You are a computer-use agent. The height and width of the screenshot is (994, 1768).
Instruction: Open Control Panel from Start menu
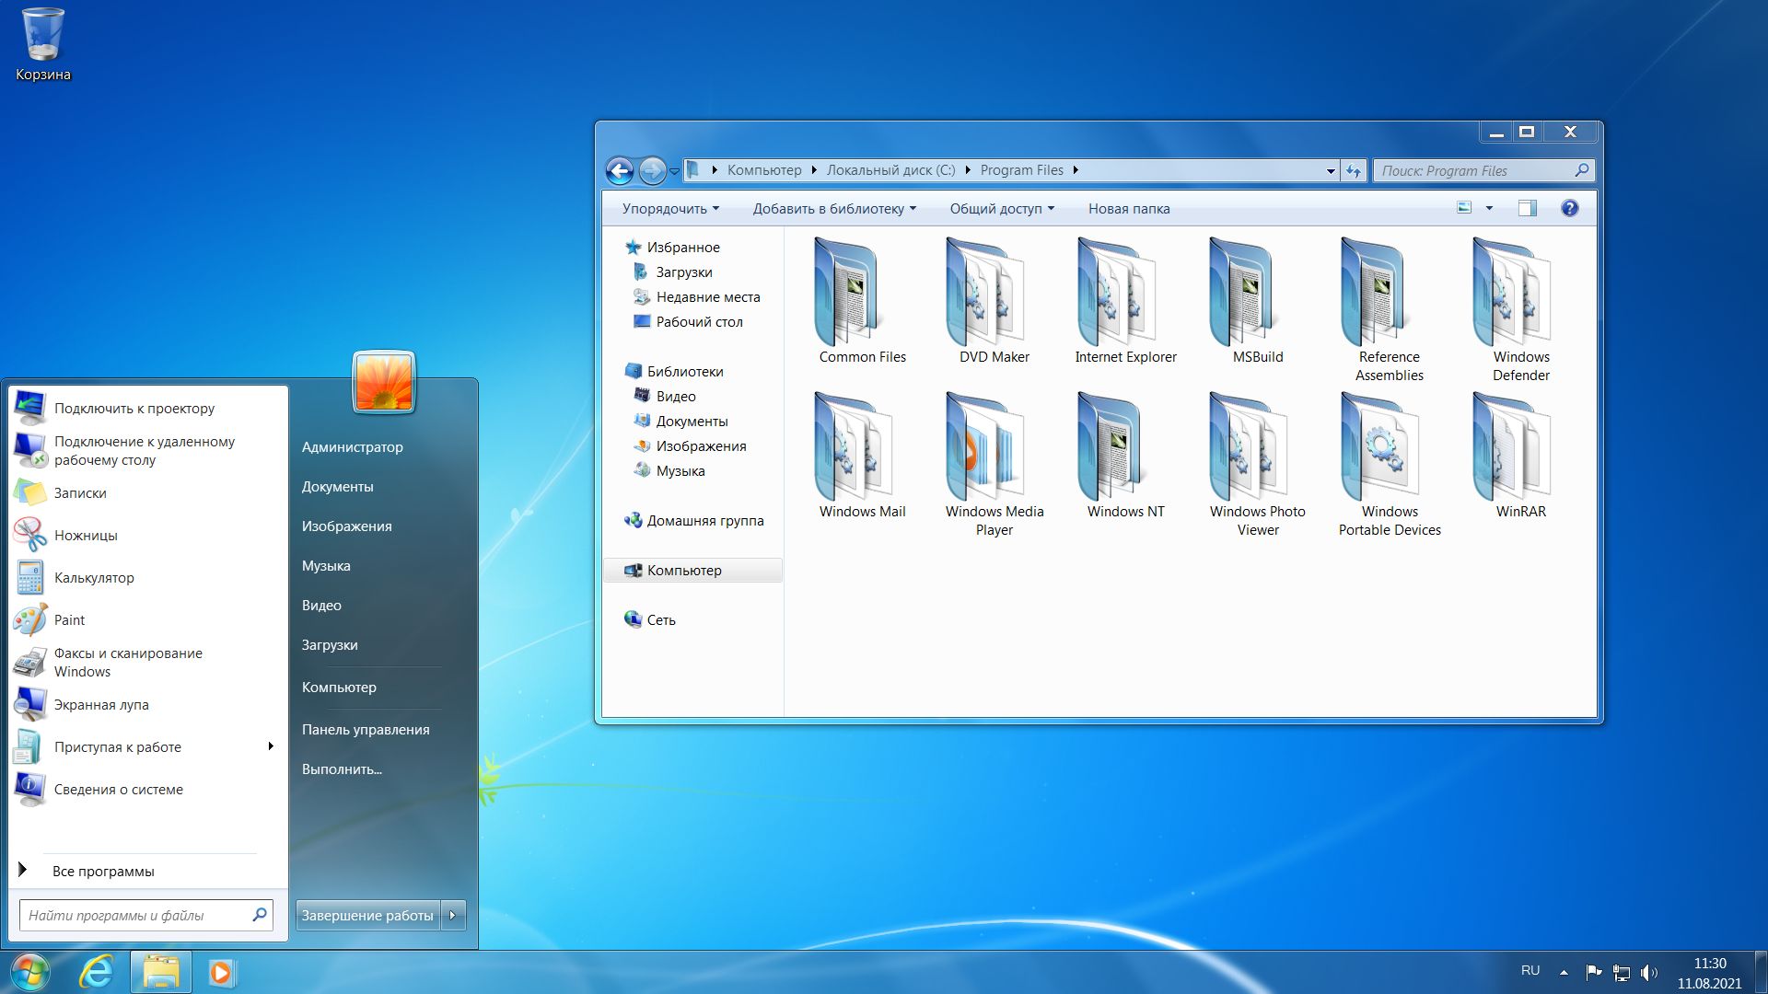(365, 730)
